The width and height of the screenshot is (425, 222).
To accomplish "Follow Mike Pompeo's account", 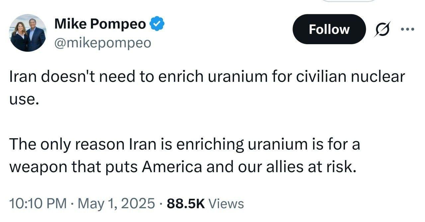I will (329, 30).
